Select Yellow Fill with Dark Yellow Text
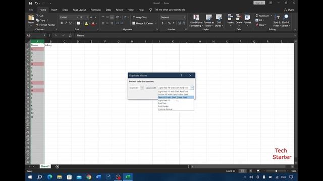Screen dimensions: 323x181 coord(176,95)
